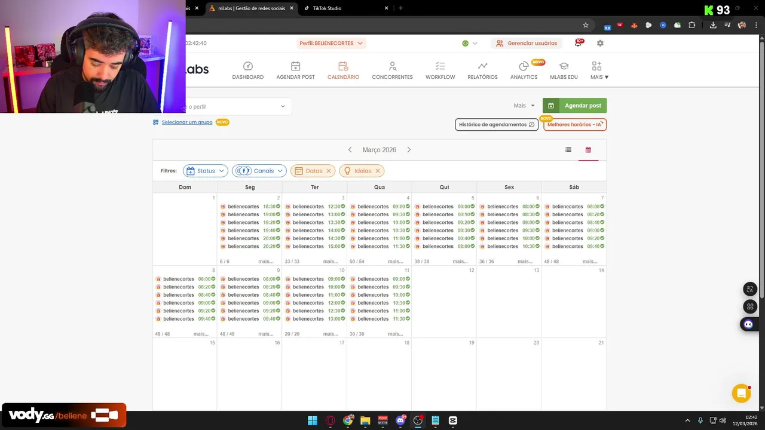Open Chrome media control icon
Screen dimensions: 765x430
tap(727, 25)
